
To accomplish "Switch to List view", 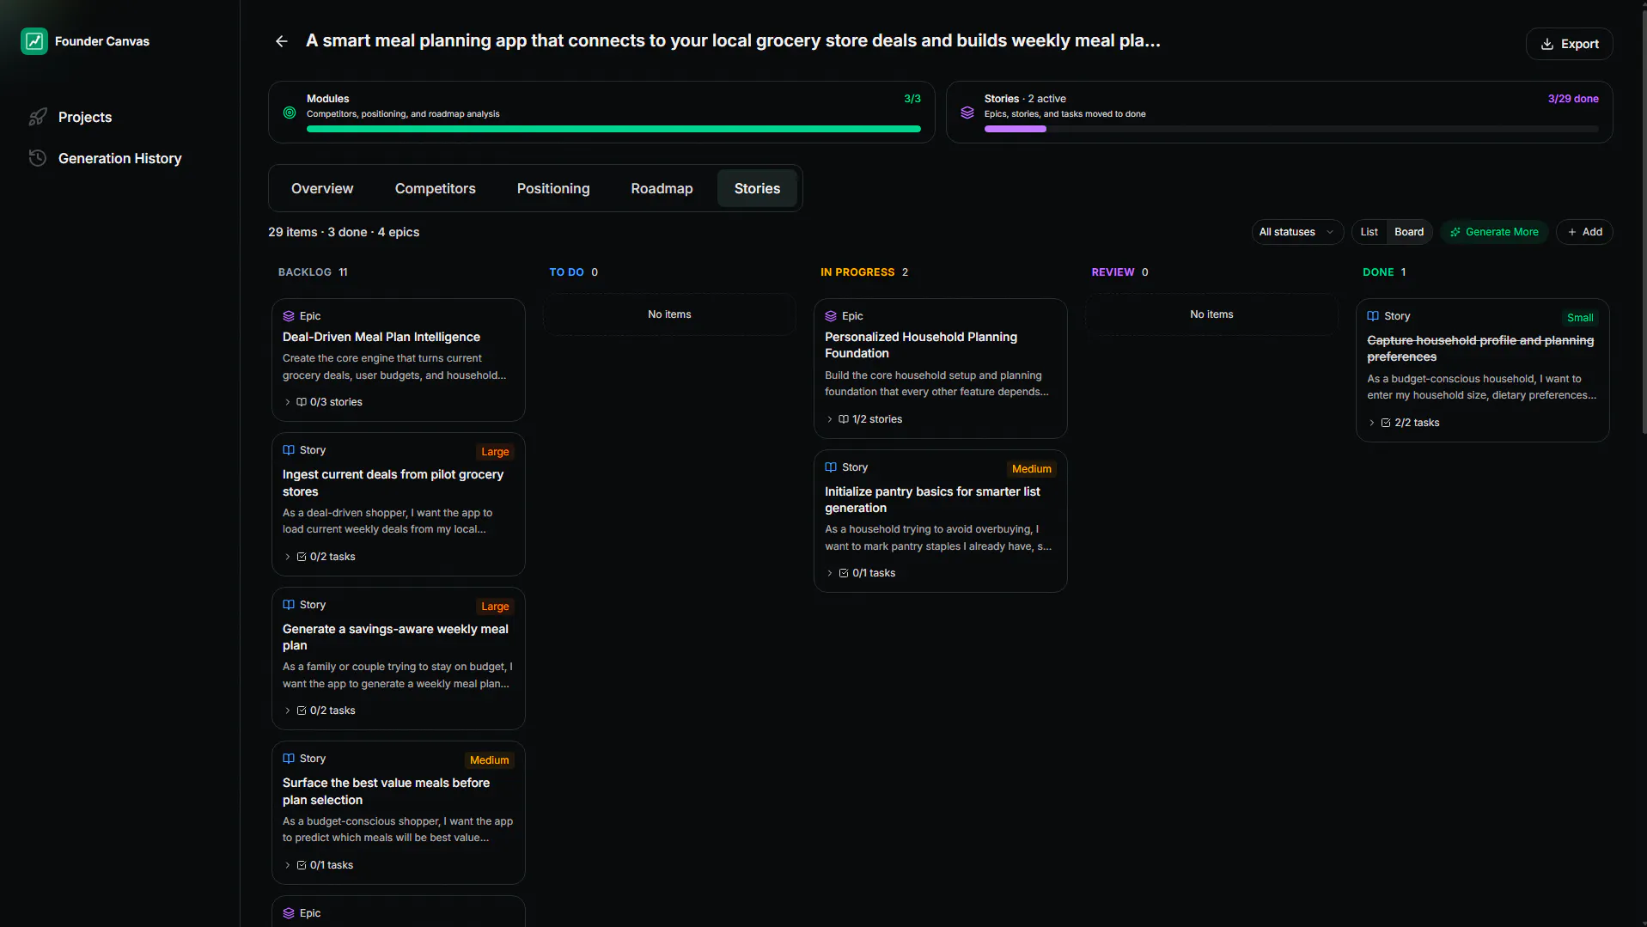I will (1369, 232).
